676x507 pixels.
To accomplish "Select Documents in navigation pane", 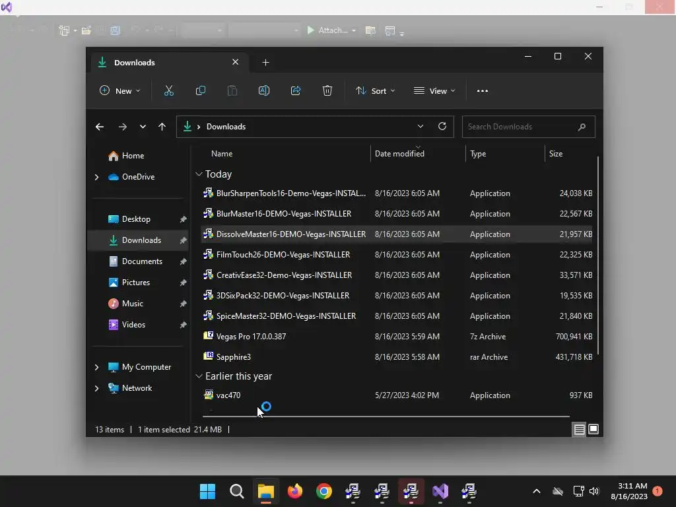I will pyautogui.click(x=138, y=261).
